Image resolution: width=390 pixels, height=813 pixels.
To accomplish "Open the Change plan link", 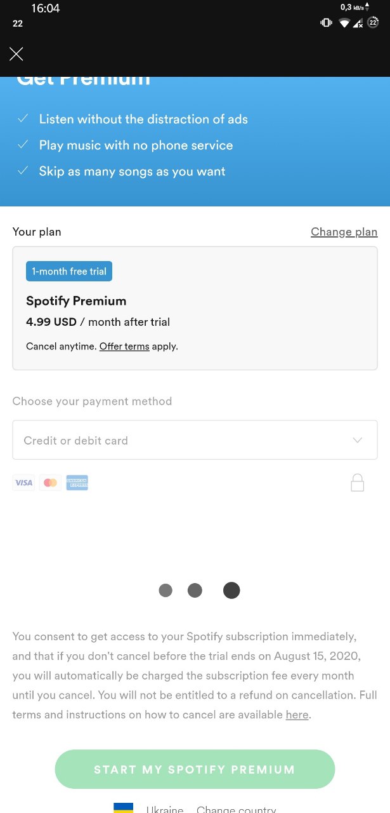I will (x=344, y=232).
